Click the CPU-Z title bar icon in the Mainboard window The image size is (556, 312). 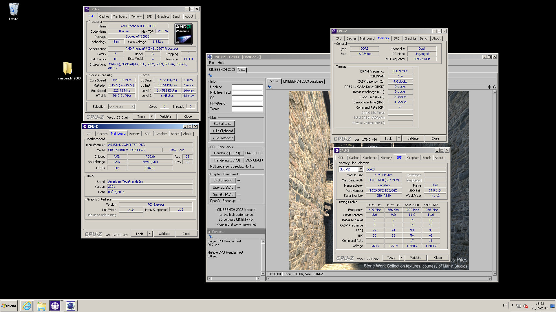tap(85, 127)
